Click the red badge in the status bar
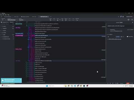 128,83
